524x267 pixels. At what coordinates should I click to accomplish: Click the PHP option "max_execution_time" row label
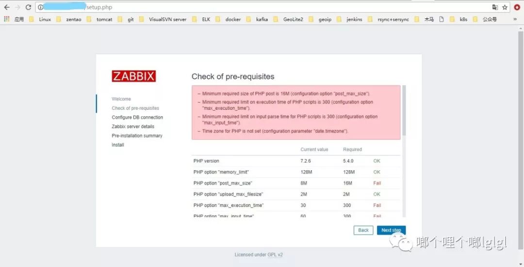pyautogui.click(x=228, y=206)
